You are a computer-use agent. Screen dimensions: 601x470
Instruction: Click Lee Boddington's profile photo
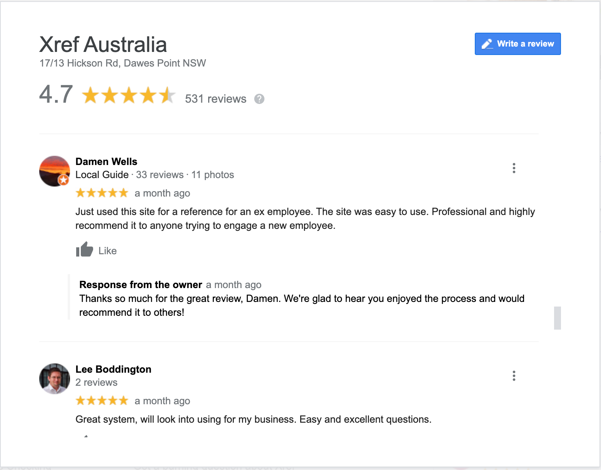click(x=55, y=379)
